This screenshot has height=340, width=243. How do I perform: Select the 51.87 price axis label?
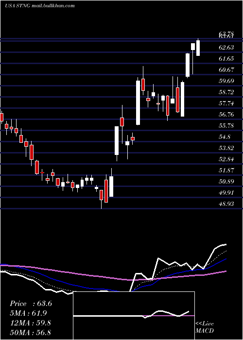[x=226, y=170]
